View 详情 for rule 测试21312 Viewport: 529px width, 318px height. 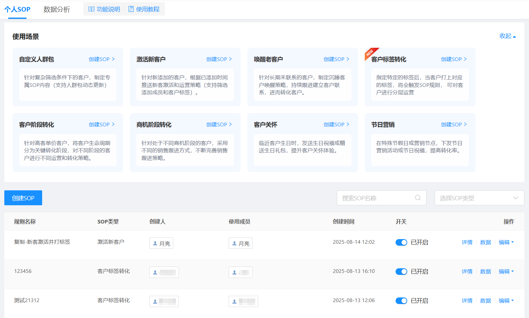click(467, 301)
